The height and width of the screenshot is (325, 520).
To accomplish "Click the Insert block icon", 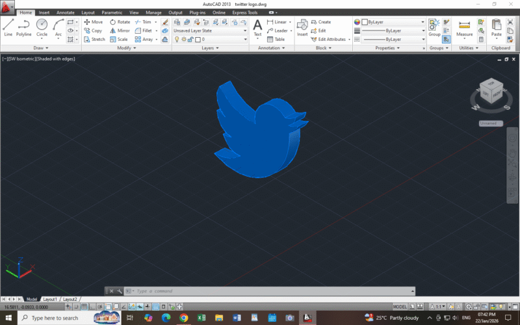I will click(302, 27).
